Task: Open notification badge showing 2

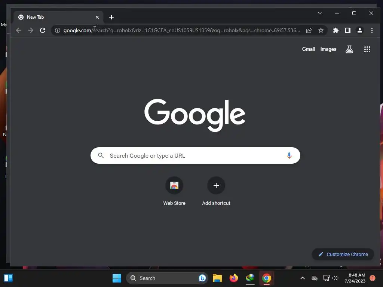Action: click(x=373, y=278)
